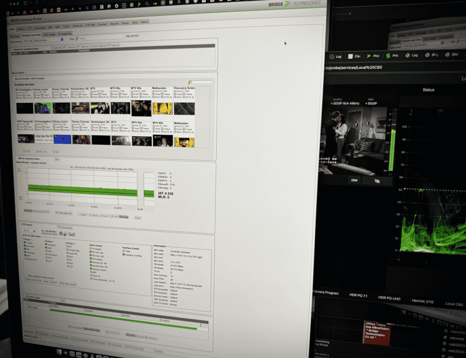Viewport: 466px width, 358px height.
Task: Click the 24 hours range button in ETR alarm graph
Action: click(x=131, y=335)
